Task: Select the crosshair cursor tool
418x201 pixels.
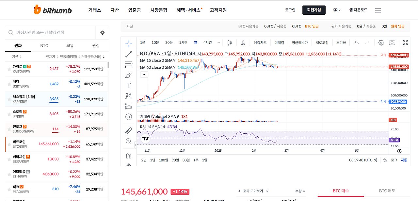Action: pyautogui.click(x=129, y=43)
